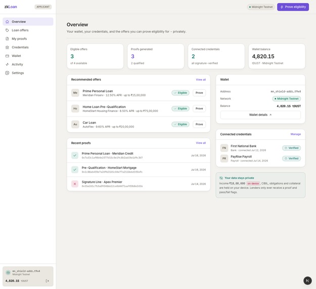316x289 pixels.
Task: Click the Wallet balance stat card
Action: point(277,56)
